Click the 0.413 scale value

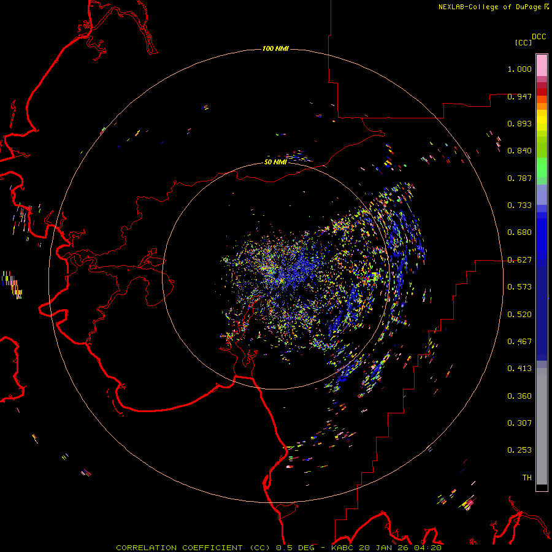(519, 369)
